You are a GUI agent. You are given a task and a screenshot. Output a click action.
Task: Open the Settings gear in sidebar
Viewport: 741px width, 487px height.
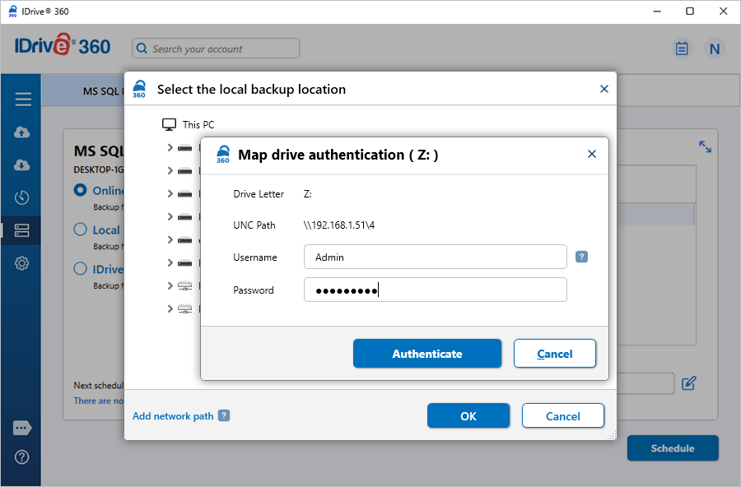coord(22,263)
